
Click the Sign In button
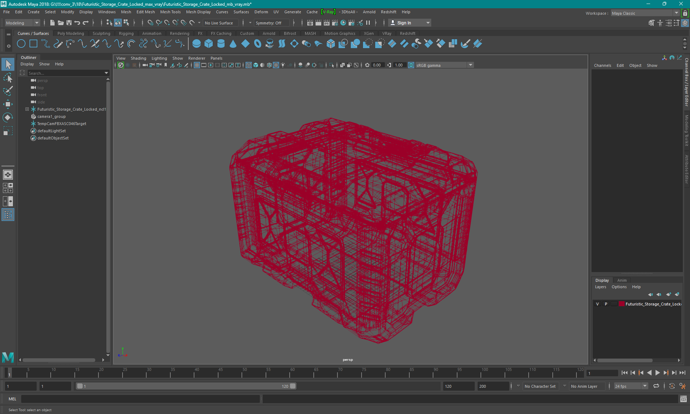click(404, 23)
